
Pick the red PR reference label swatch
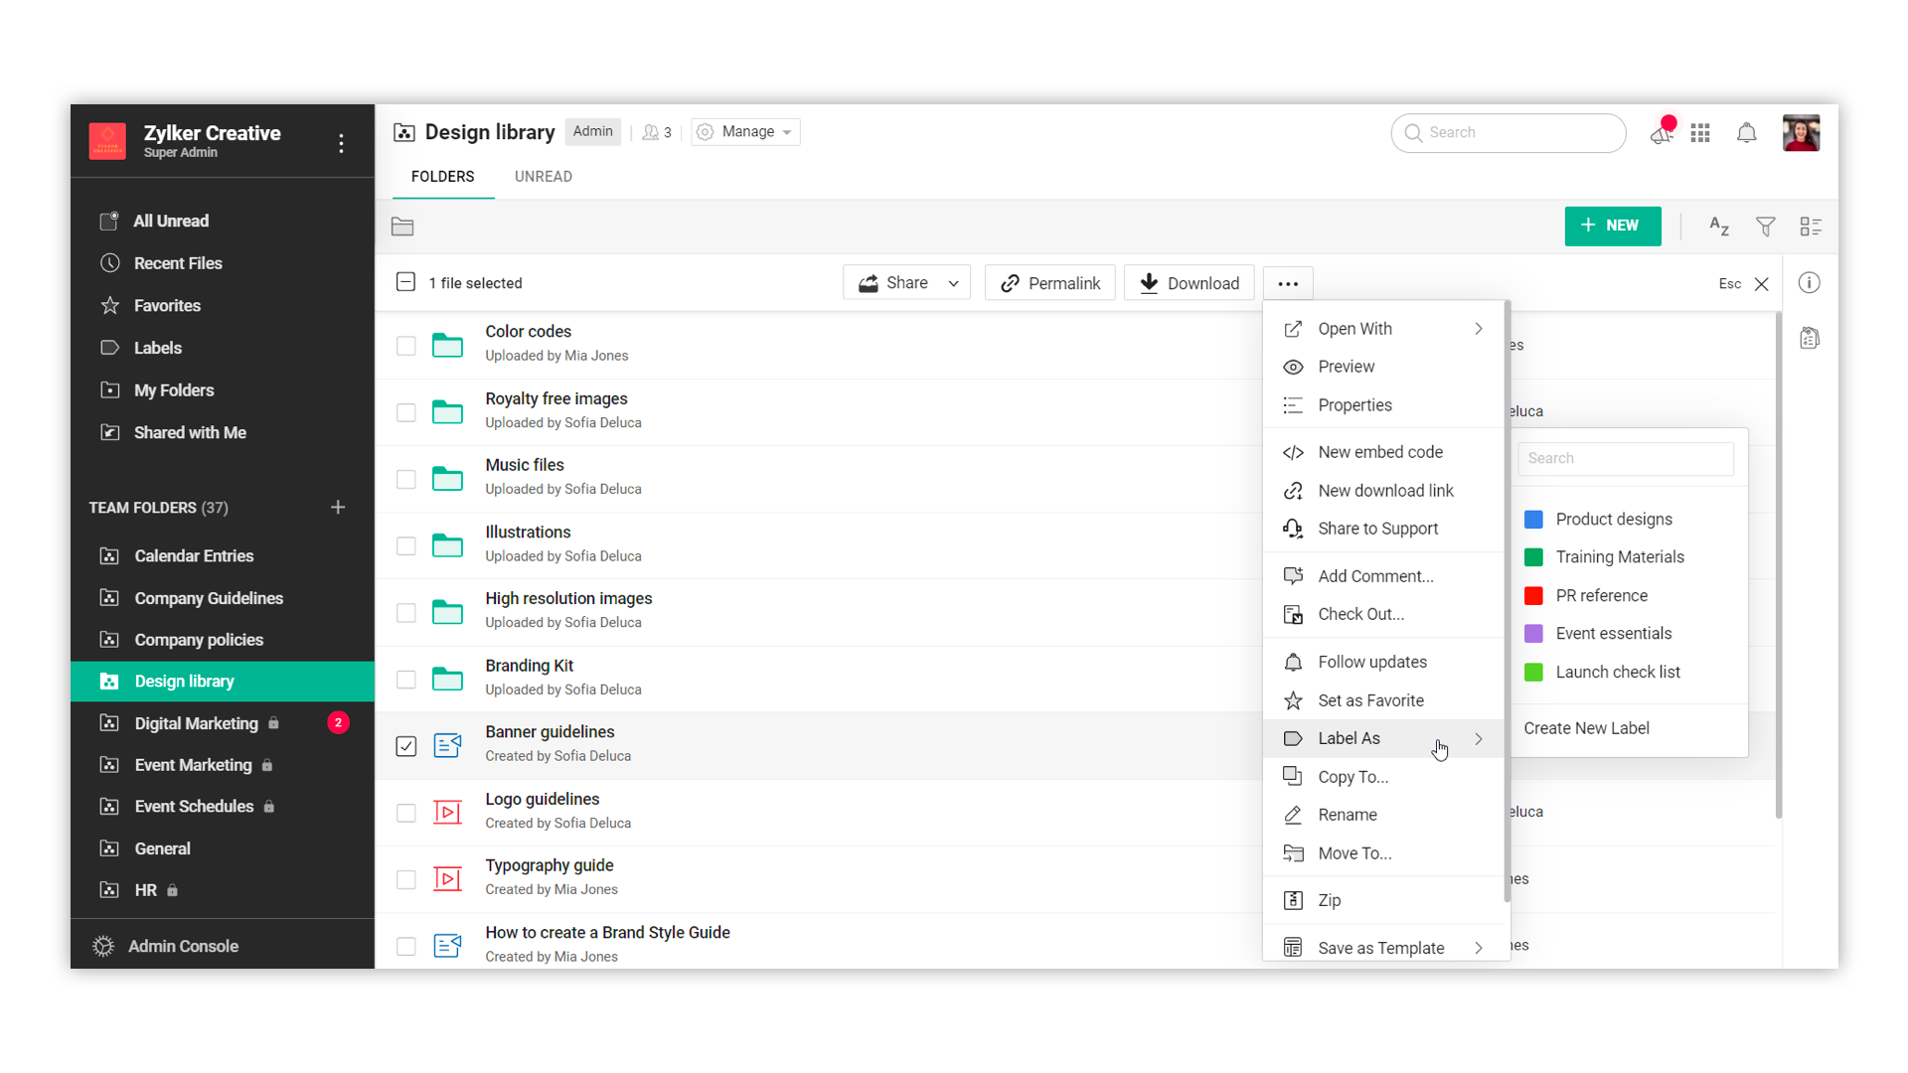[x=1533, y=596]
